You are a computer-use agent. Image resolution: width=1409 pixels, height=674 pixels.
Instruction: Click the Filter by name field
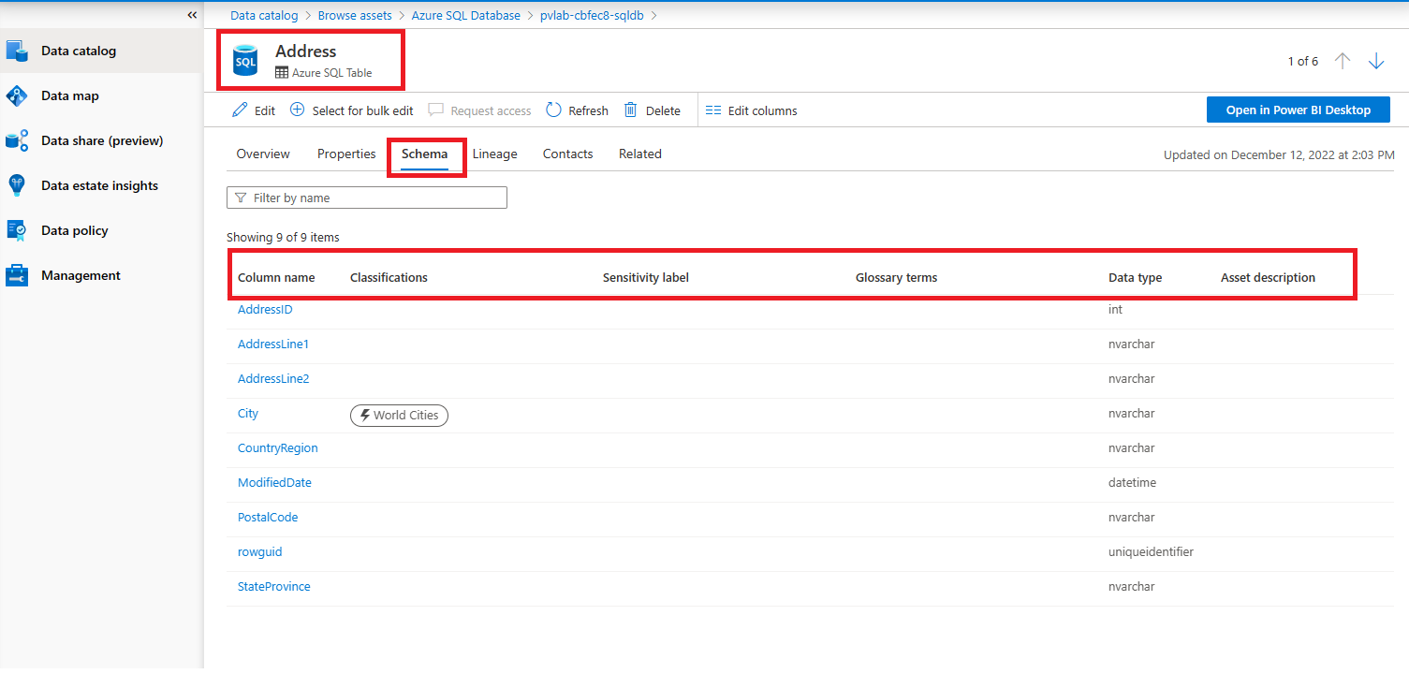[x=367, y=198]
